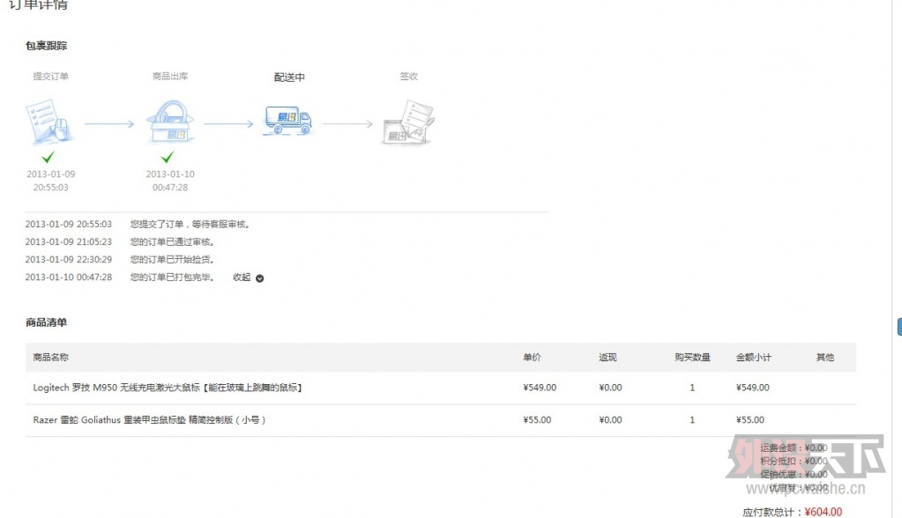Click log entry 2013-01-09 20:55:03
This screenshot has width=902, height=518.
click(69, 225)
